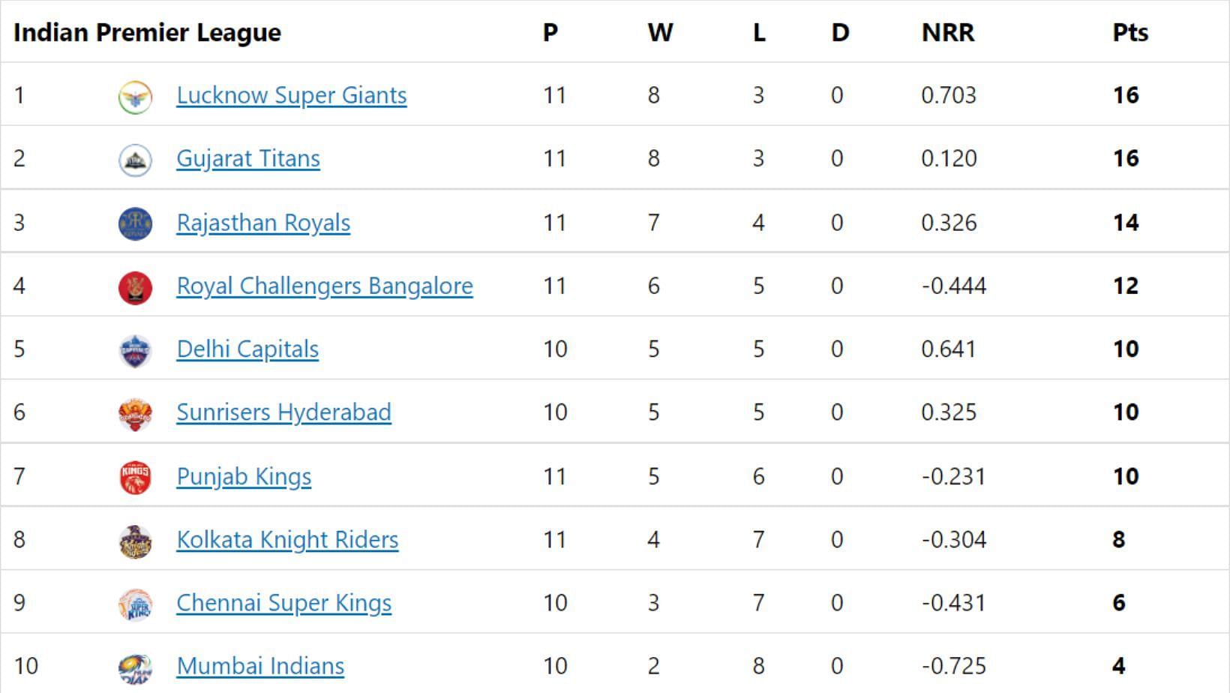Click the Sunrisers Hyderabad team logo
The image size is (1230, 693).
coord(135,413)
